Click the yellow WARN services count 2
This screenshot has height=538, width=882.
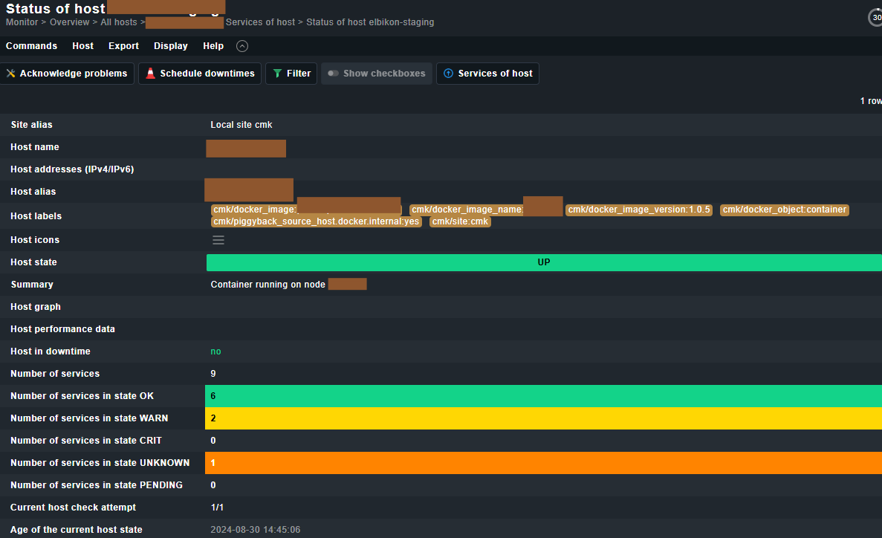[213, 418]
